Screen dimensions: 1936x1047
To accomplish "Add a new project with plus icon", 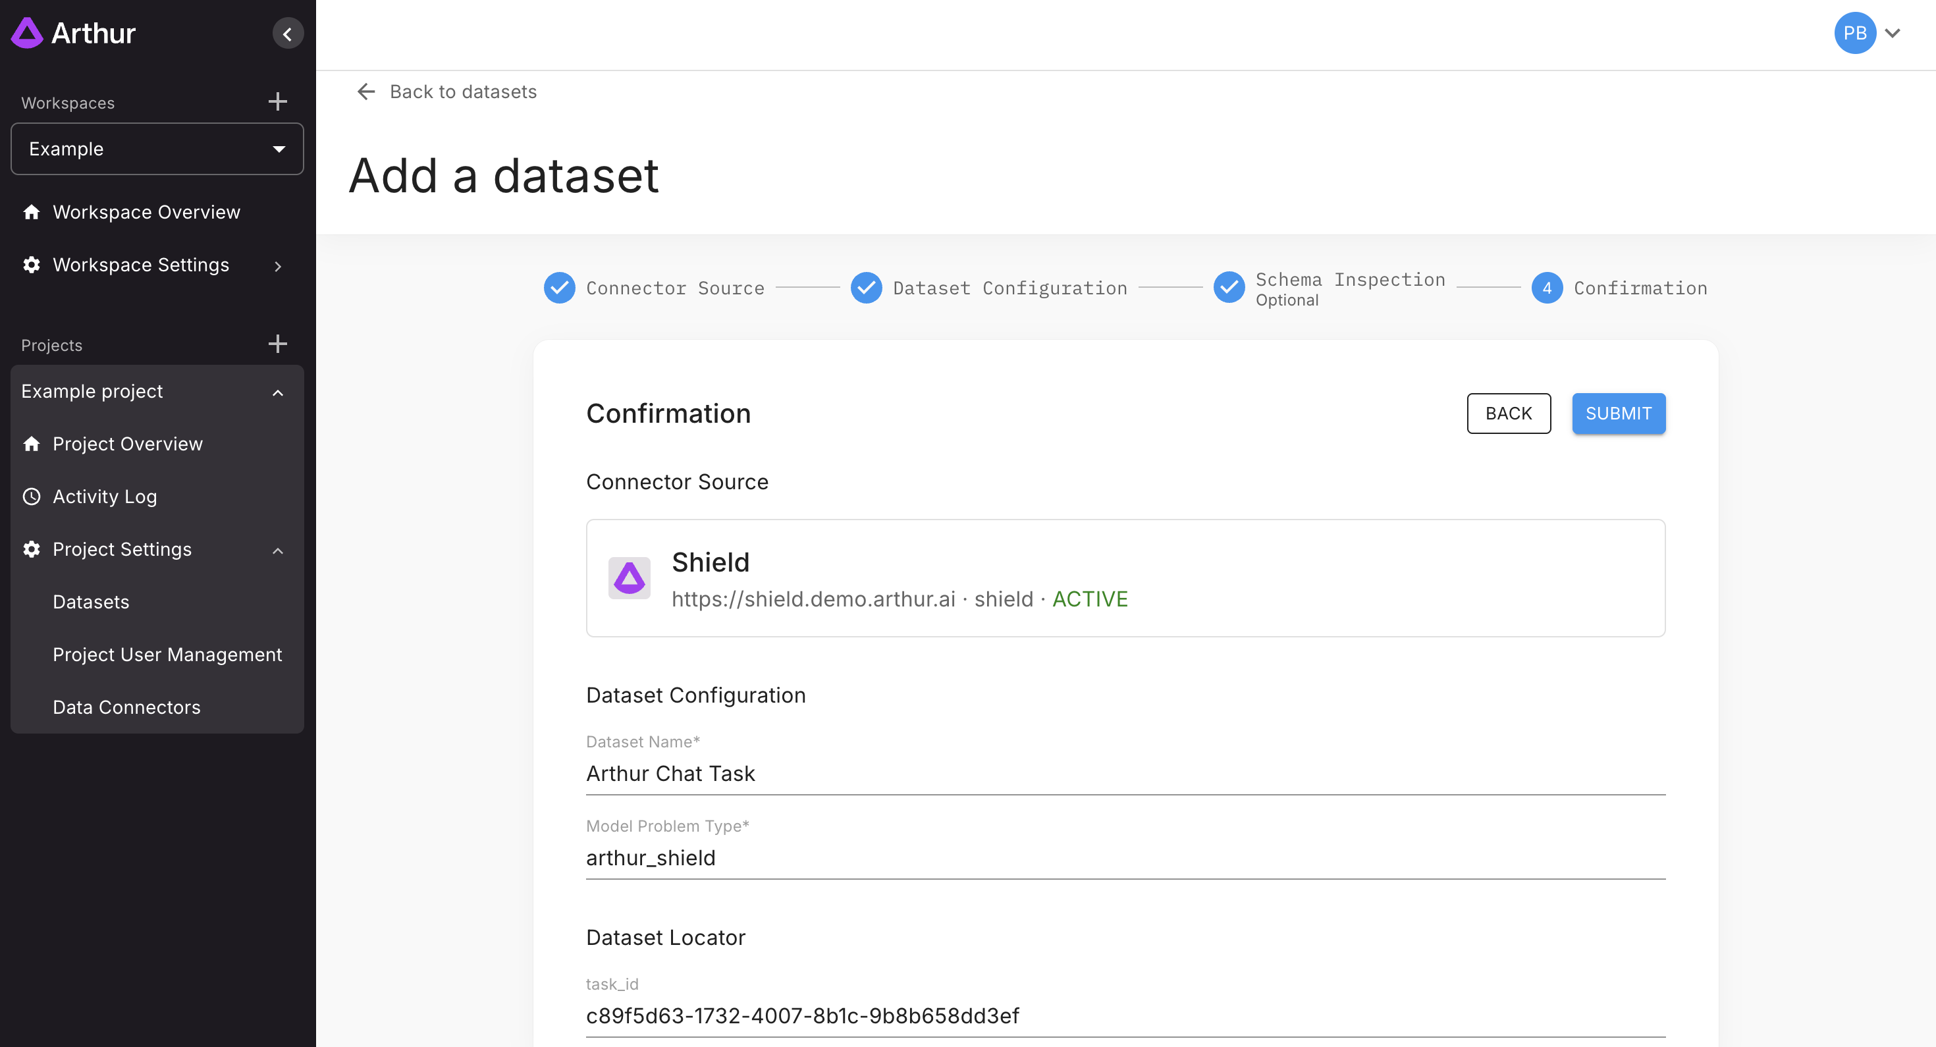I will click(277, 344).
